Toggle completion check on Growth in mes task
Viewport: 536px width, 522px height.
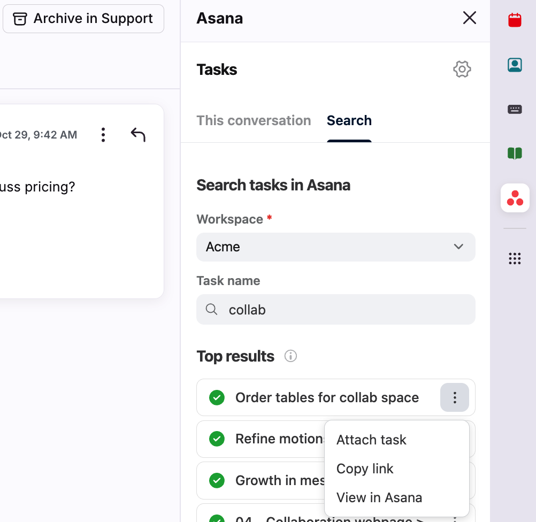coord(217,480)
